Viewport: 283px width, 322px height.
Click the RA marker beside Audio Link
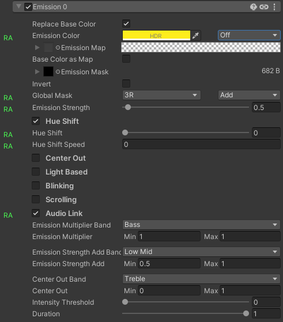click(x=8, y=215)
